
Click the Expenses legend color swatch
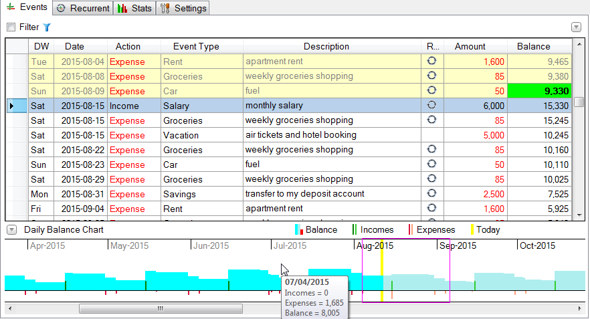(411, 229)
